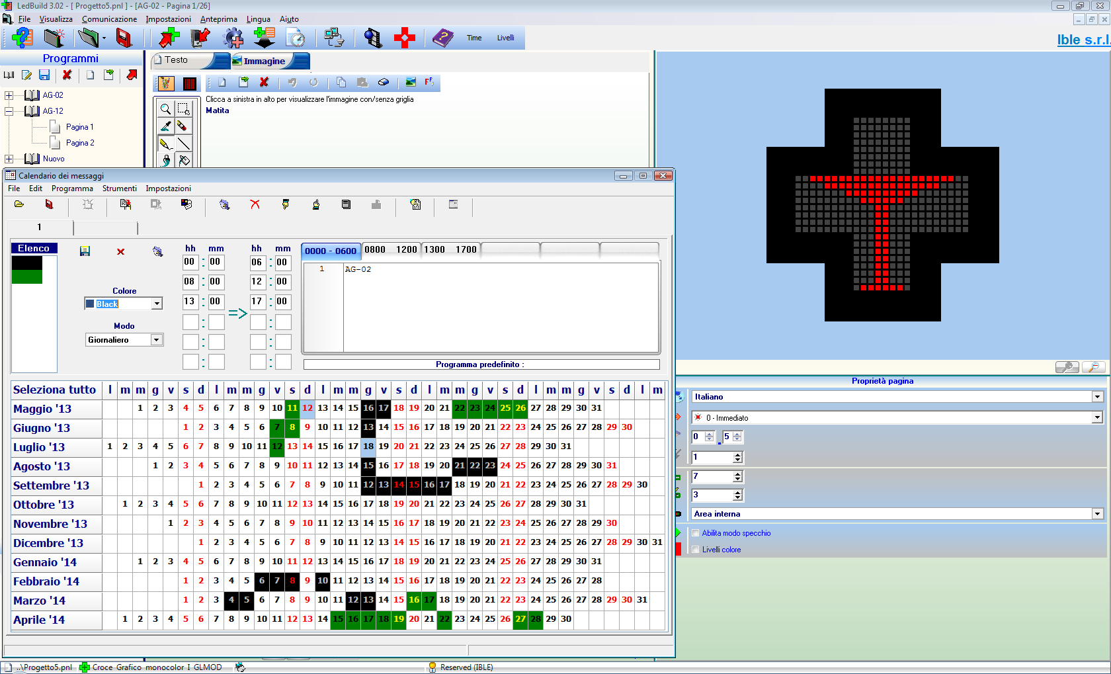
Task: Toggle the red grid view icon
Action: (x=190, y=83)
